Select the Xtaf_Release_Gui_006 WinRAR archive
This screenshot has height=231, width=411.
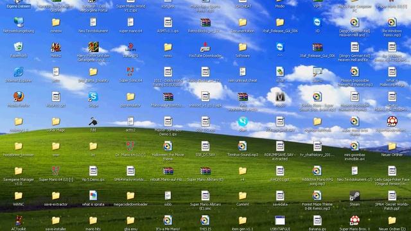tap(317, 47)
